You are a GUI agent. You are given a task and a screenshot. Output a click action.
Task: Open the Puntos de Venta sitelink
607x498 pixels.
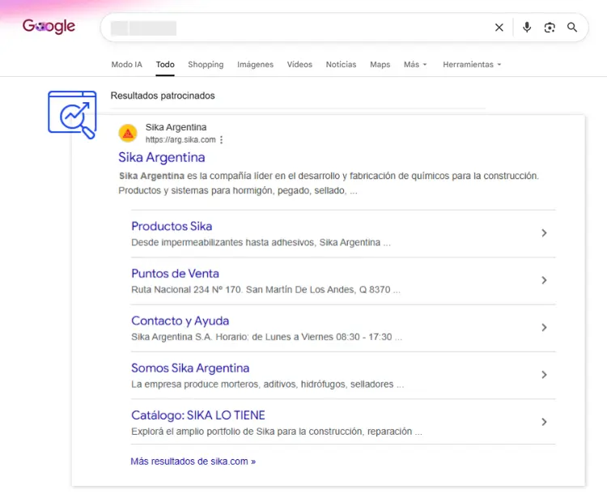(x=175, y=274)
